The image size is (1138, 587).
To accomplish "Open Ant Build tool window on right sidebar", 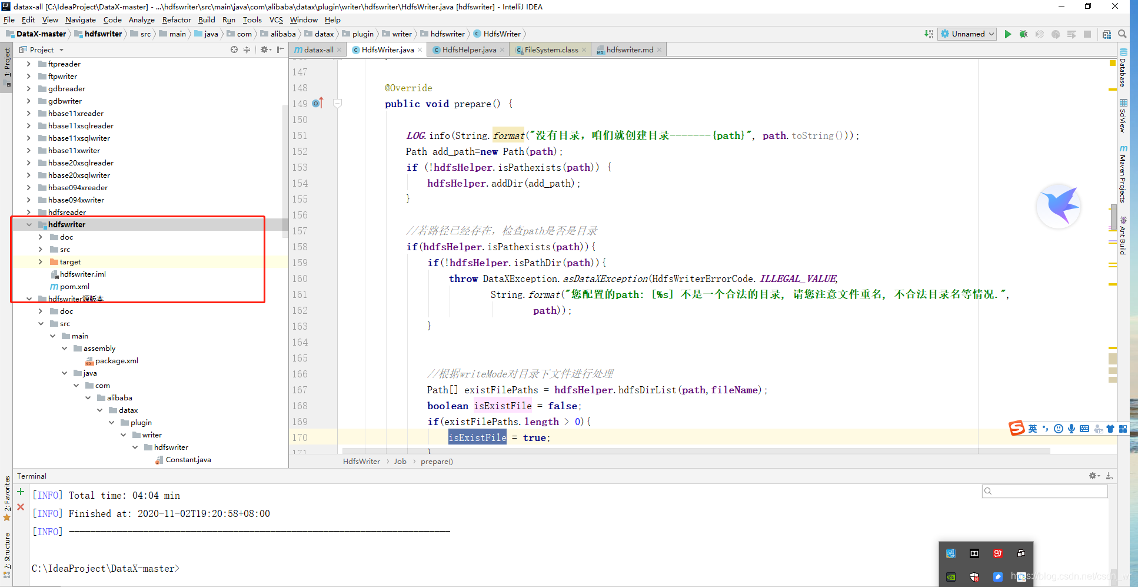I will pos(1123,236).
